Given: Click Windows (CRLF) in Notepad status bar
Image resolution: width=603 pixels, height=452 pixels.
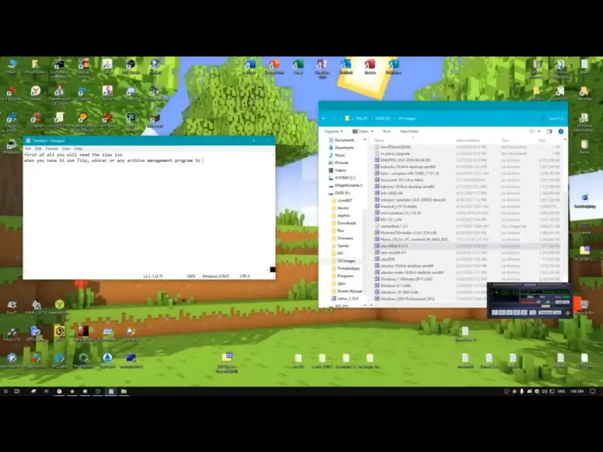Looking at the screenshot, I should (216, 276).
